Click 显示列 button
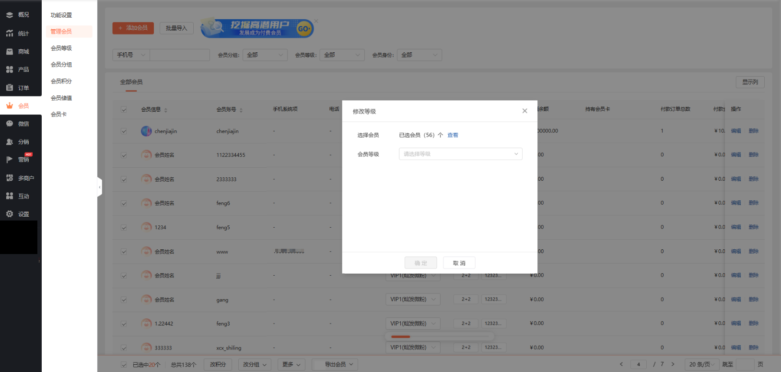781x372 pixels. (x=750, y=82)
